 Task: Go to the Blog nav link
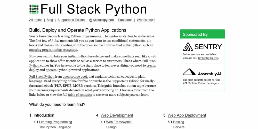pos(50,20)
